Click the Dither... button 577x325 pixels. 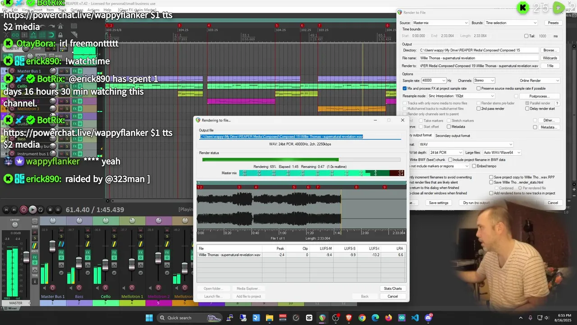coord(549,121)
